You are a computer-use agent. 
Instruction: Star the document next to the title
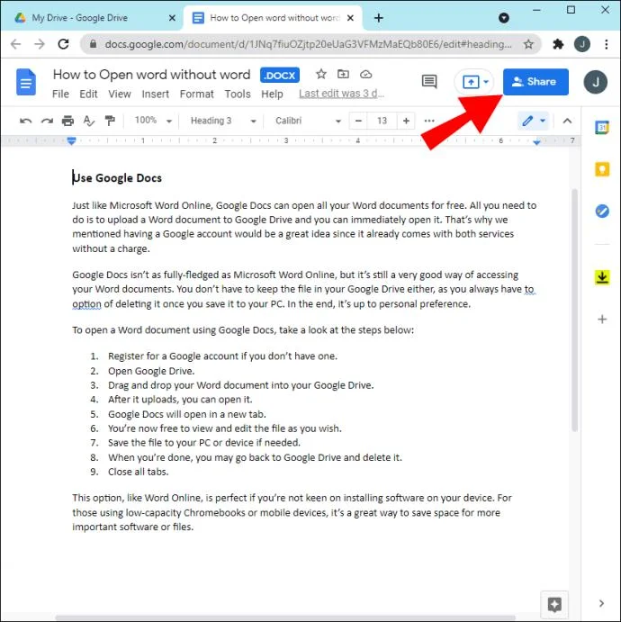(x=321, y=74)
